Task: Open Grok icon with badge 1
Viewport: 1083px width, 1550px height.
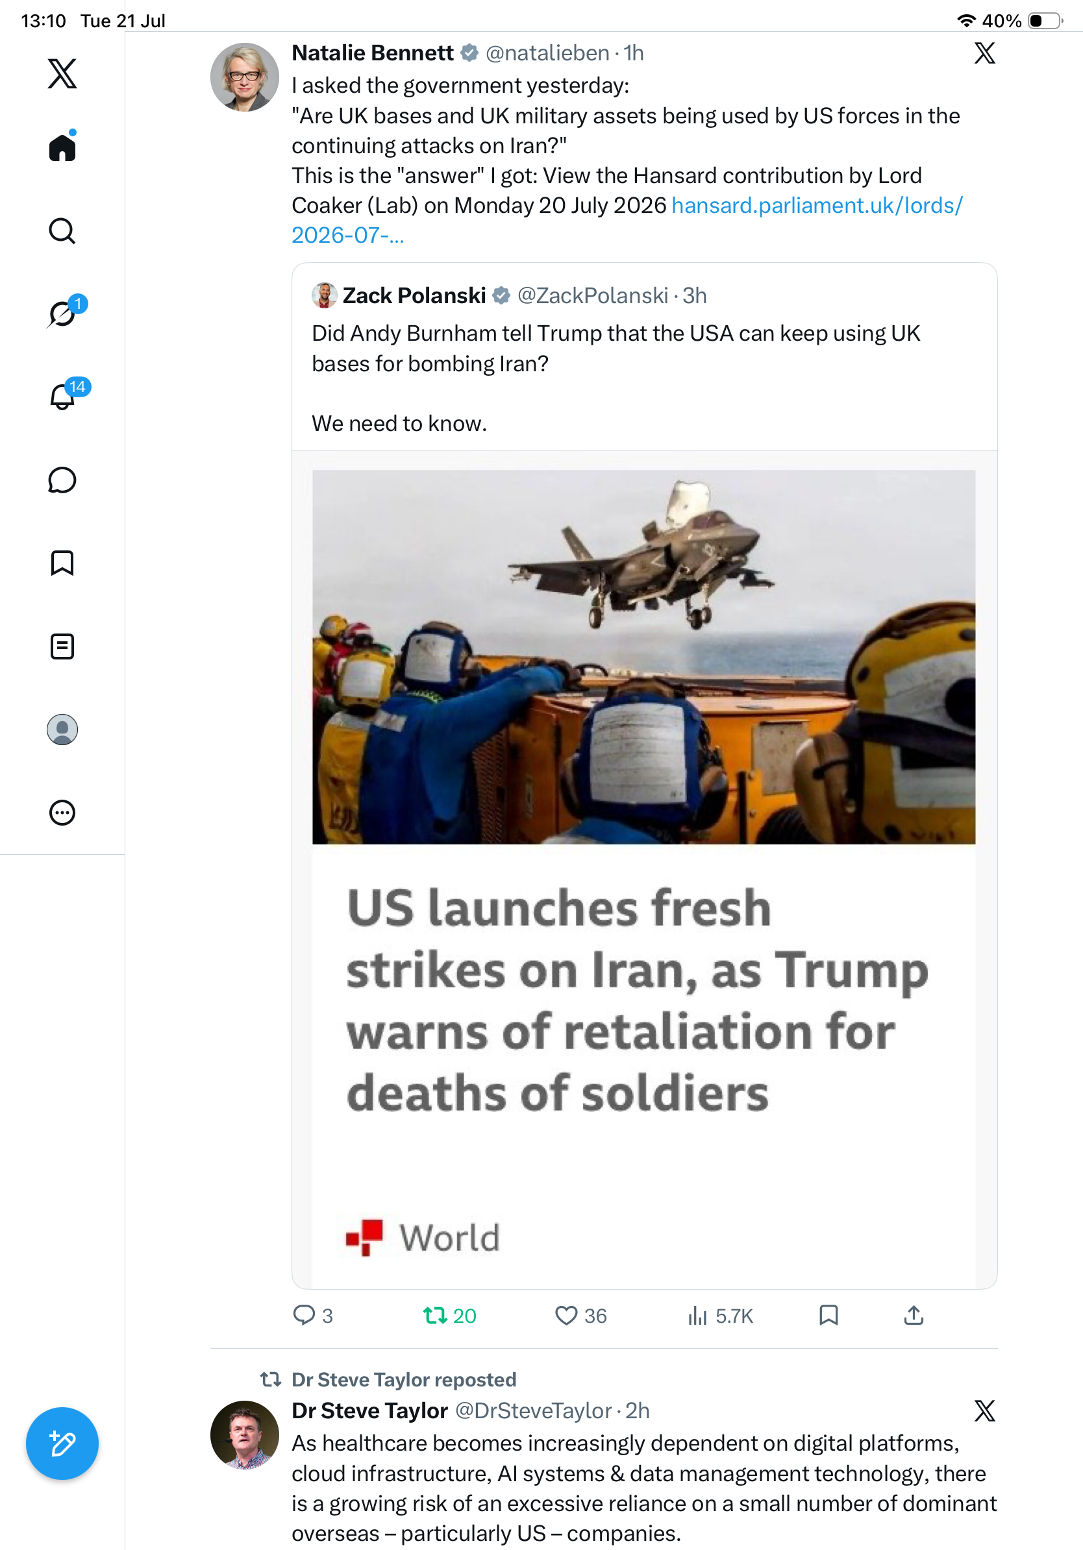Action: tap(62, 314)
